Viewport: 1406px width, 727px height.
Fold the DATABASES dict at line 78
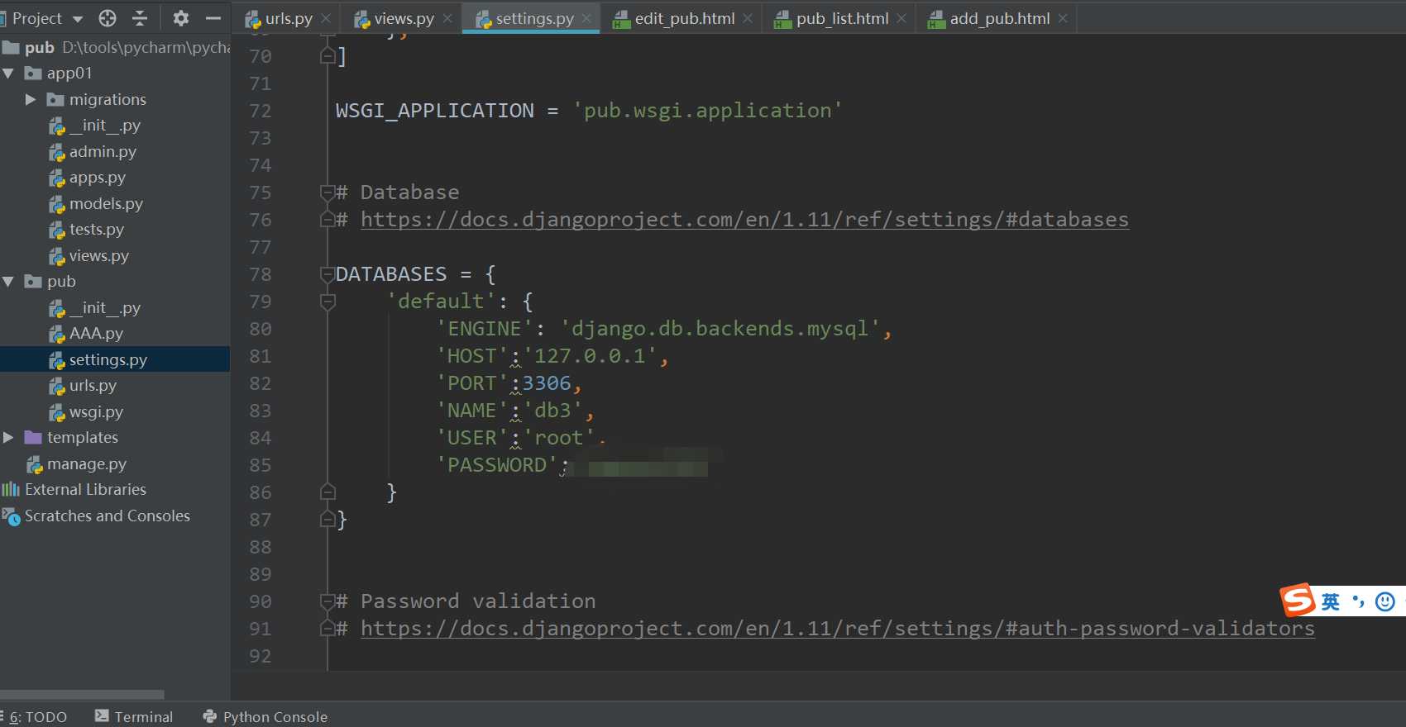point(328,274)
